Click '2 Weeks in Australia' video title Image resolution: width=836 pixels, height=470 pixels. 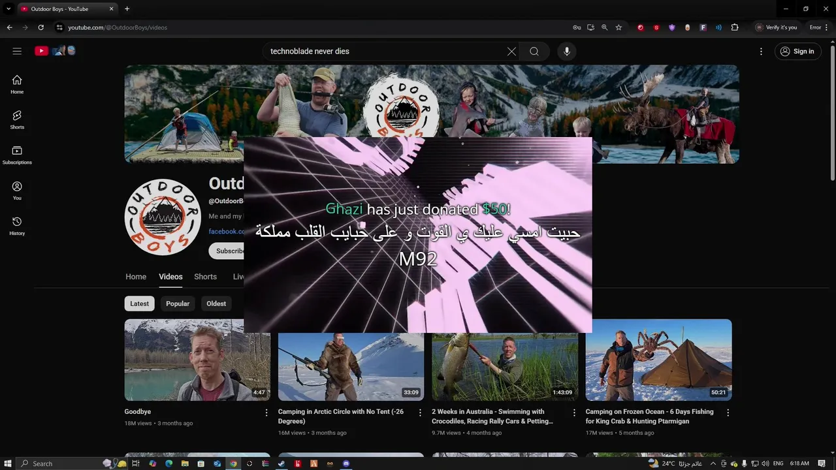(492, 416)
